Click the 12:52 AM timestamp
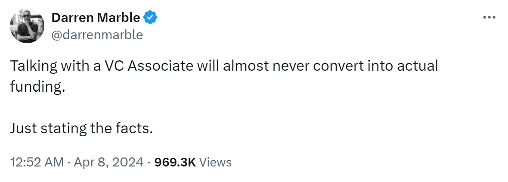This screenshot has height=182, width=508. coord(37,162)
